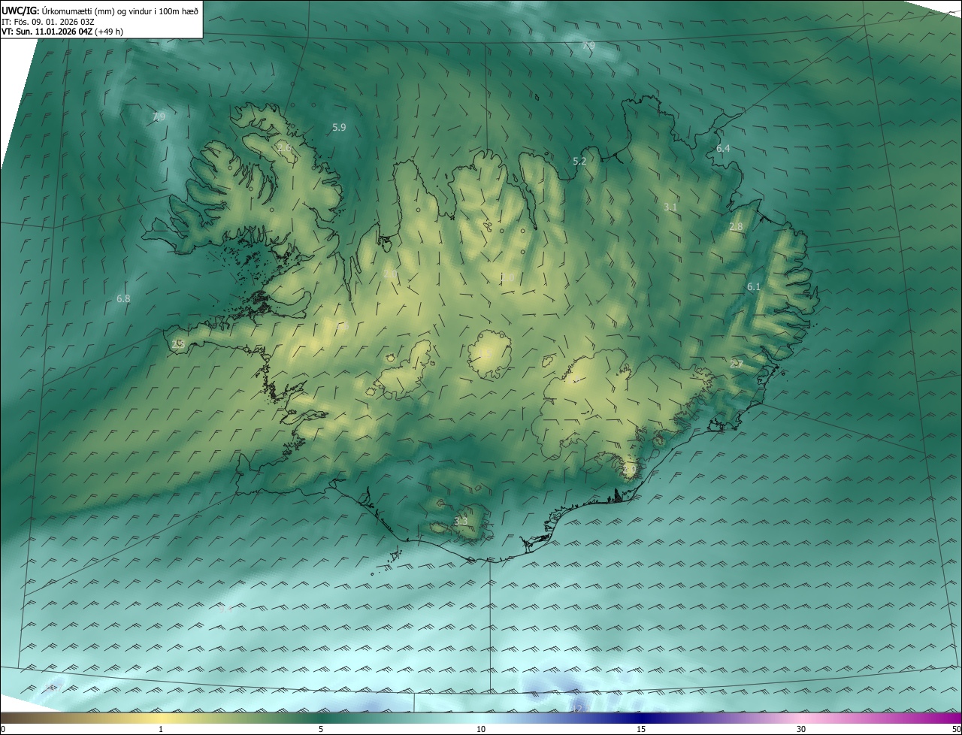Click the 'IT: Fös. 09. 01. 2026 03Z' line
The image size is (962, 735).
tap(47, 22)
